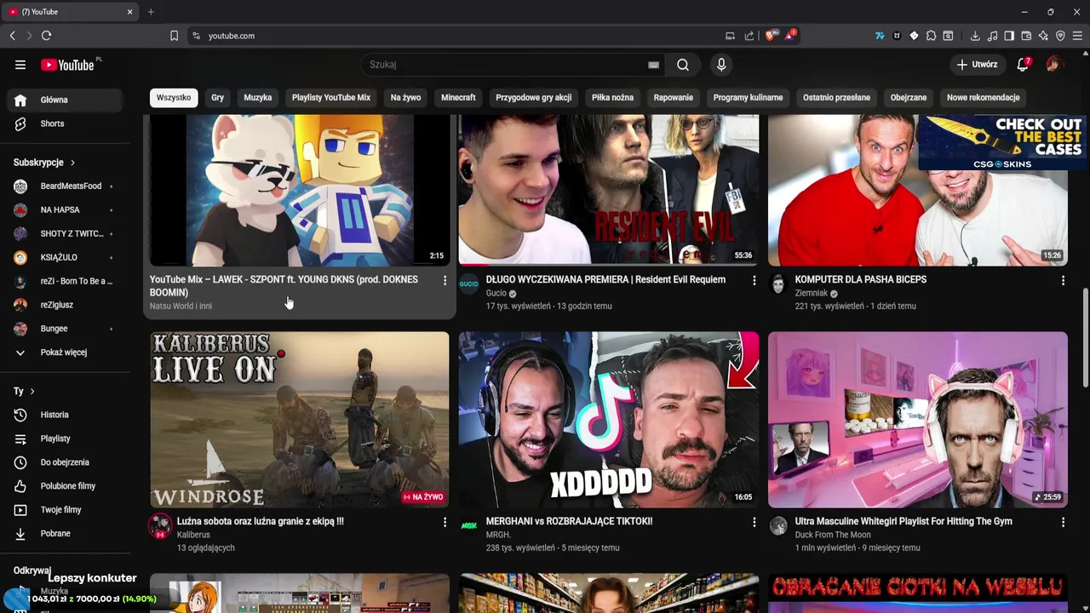1090x613 pixels.
Task: Click the YouTube logo
Action: (68, 65)
